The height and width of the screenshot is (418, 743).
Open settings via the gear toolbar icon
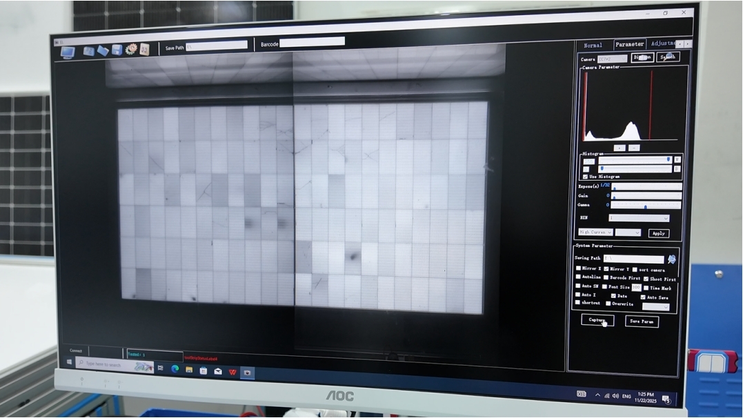coord(131,49)
